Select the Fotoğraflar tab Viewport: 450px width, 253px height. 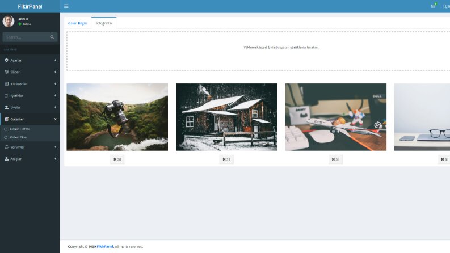104,23
